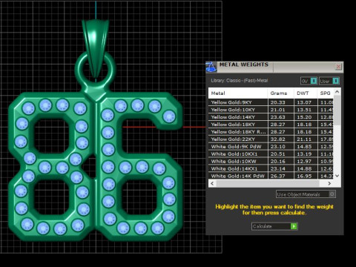
Task: Click the 21.11 DWT value
Action: coord(304,139)
